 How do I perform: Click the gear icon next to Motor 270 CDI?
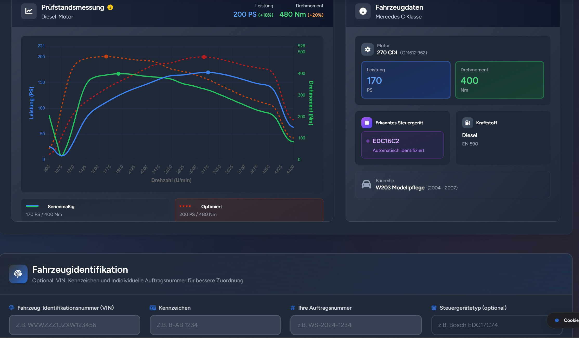point(367,49)
